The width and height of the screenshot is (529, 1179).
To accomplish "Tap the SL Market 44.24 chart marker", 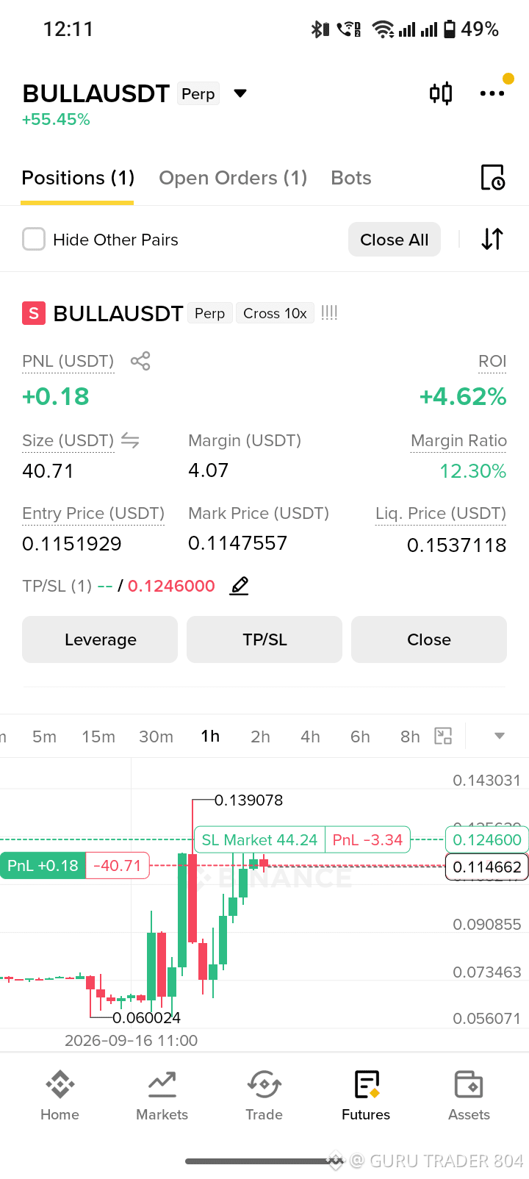I will tap(259, 839).
